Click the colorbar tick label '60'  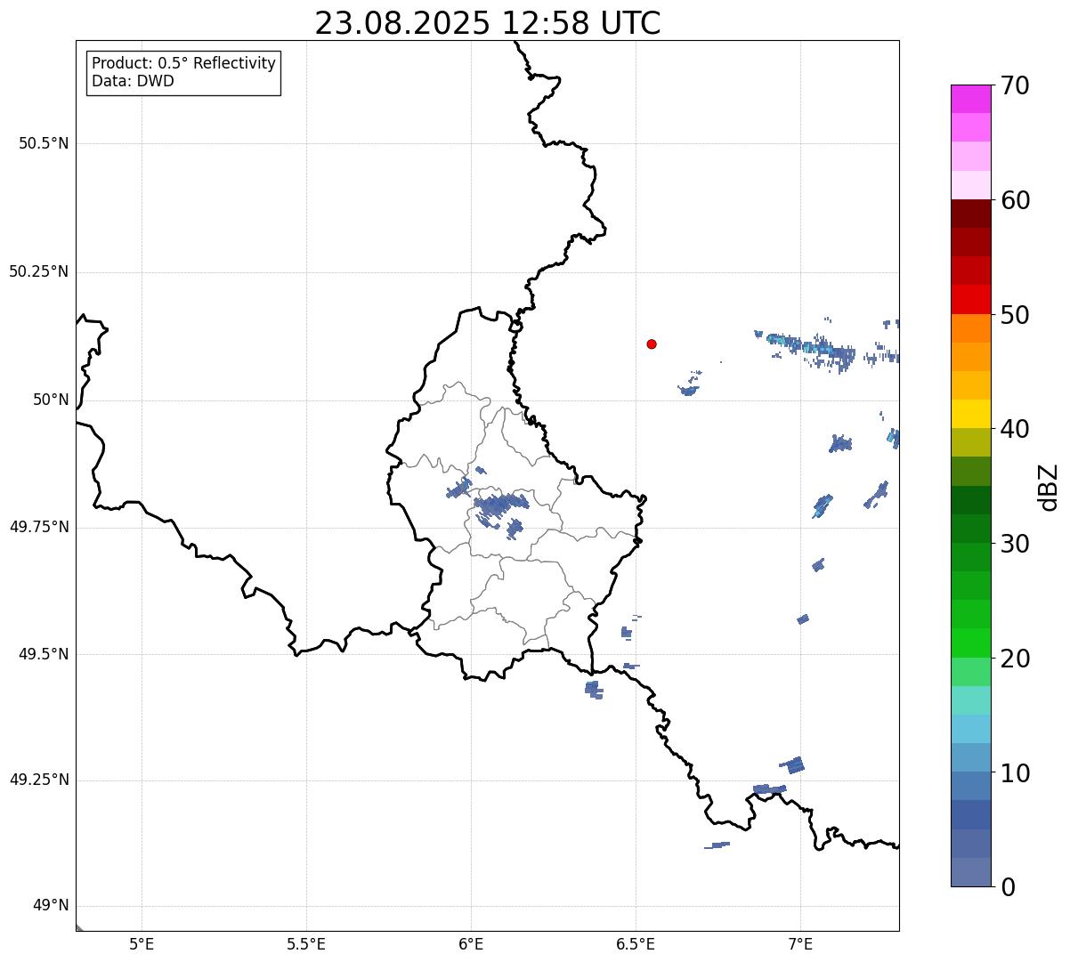coord(1015,200)
